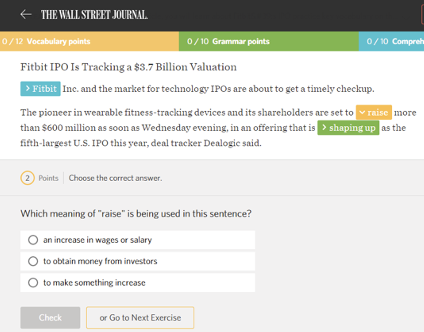Image resolution: width=424 pixels, height=332 pixels.
Task: Click the chevron on the Fitbit tag
Action: pyautogui.click(x=28, y=88)
